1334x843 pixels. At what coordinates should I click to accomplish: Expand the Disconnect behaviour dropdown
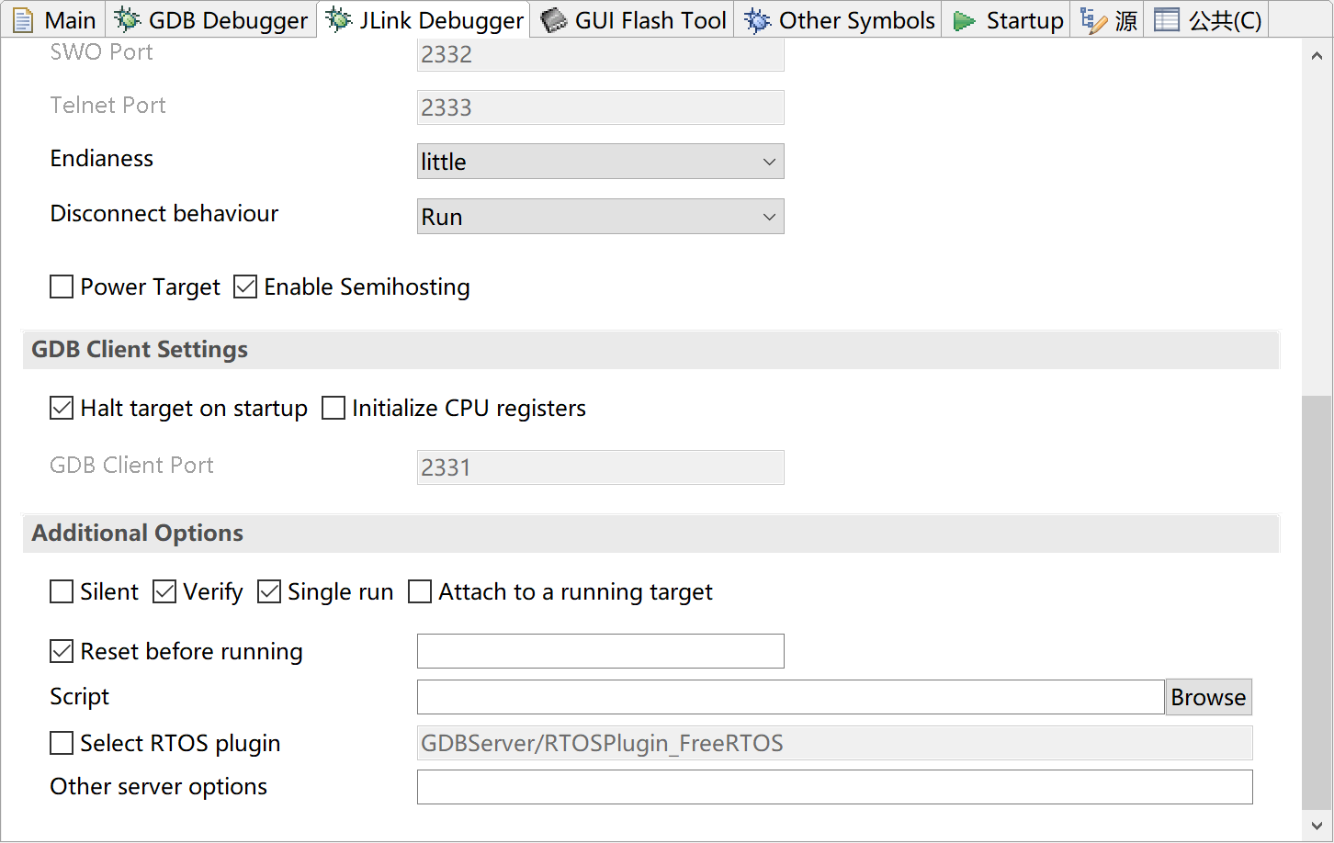600,217
